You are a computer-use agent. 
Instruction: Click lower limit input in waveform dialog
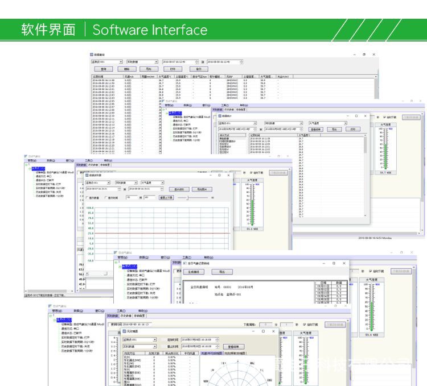coord(132,198)
